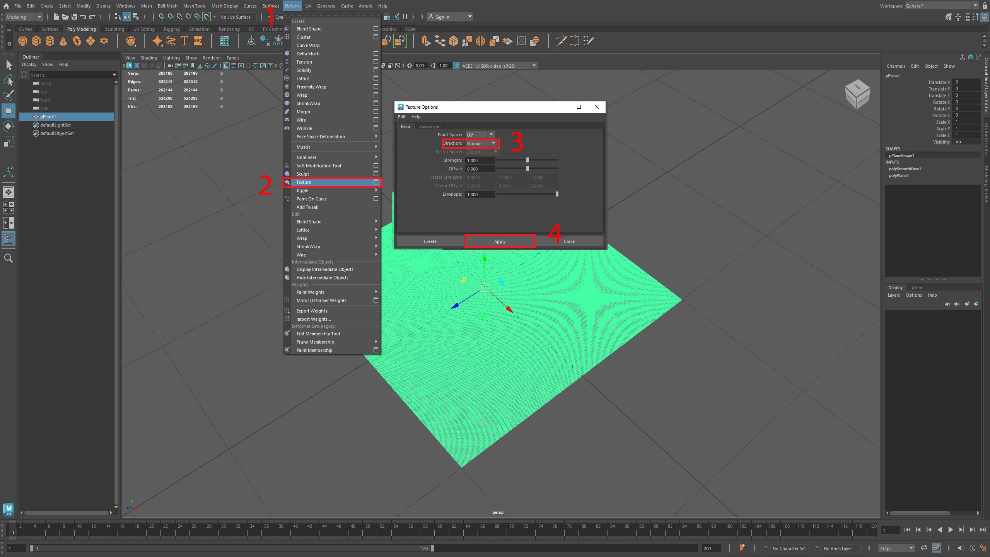Image resolution: width=990 pixels, height=557 pixels.
Task: Open the Modeling menu set dropdown
Action: click(x=24, y=17)
